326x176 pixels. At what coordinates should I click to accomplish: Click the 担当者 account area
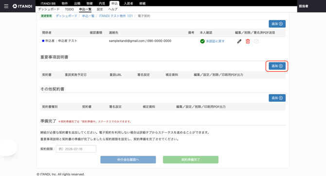[304, 6]
